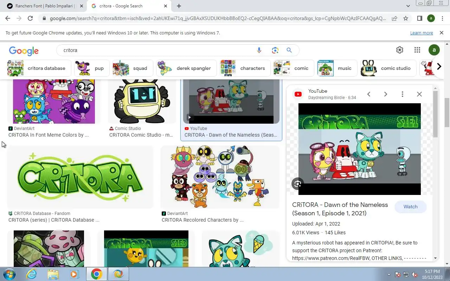Image resolution: width=450 pixels, height=281 pixels.
Task: Filter by comic studio chip
Action: click(x=388, y=68)
